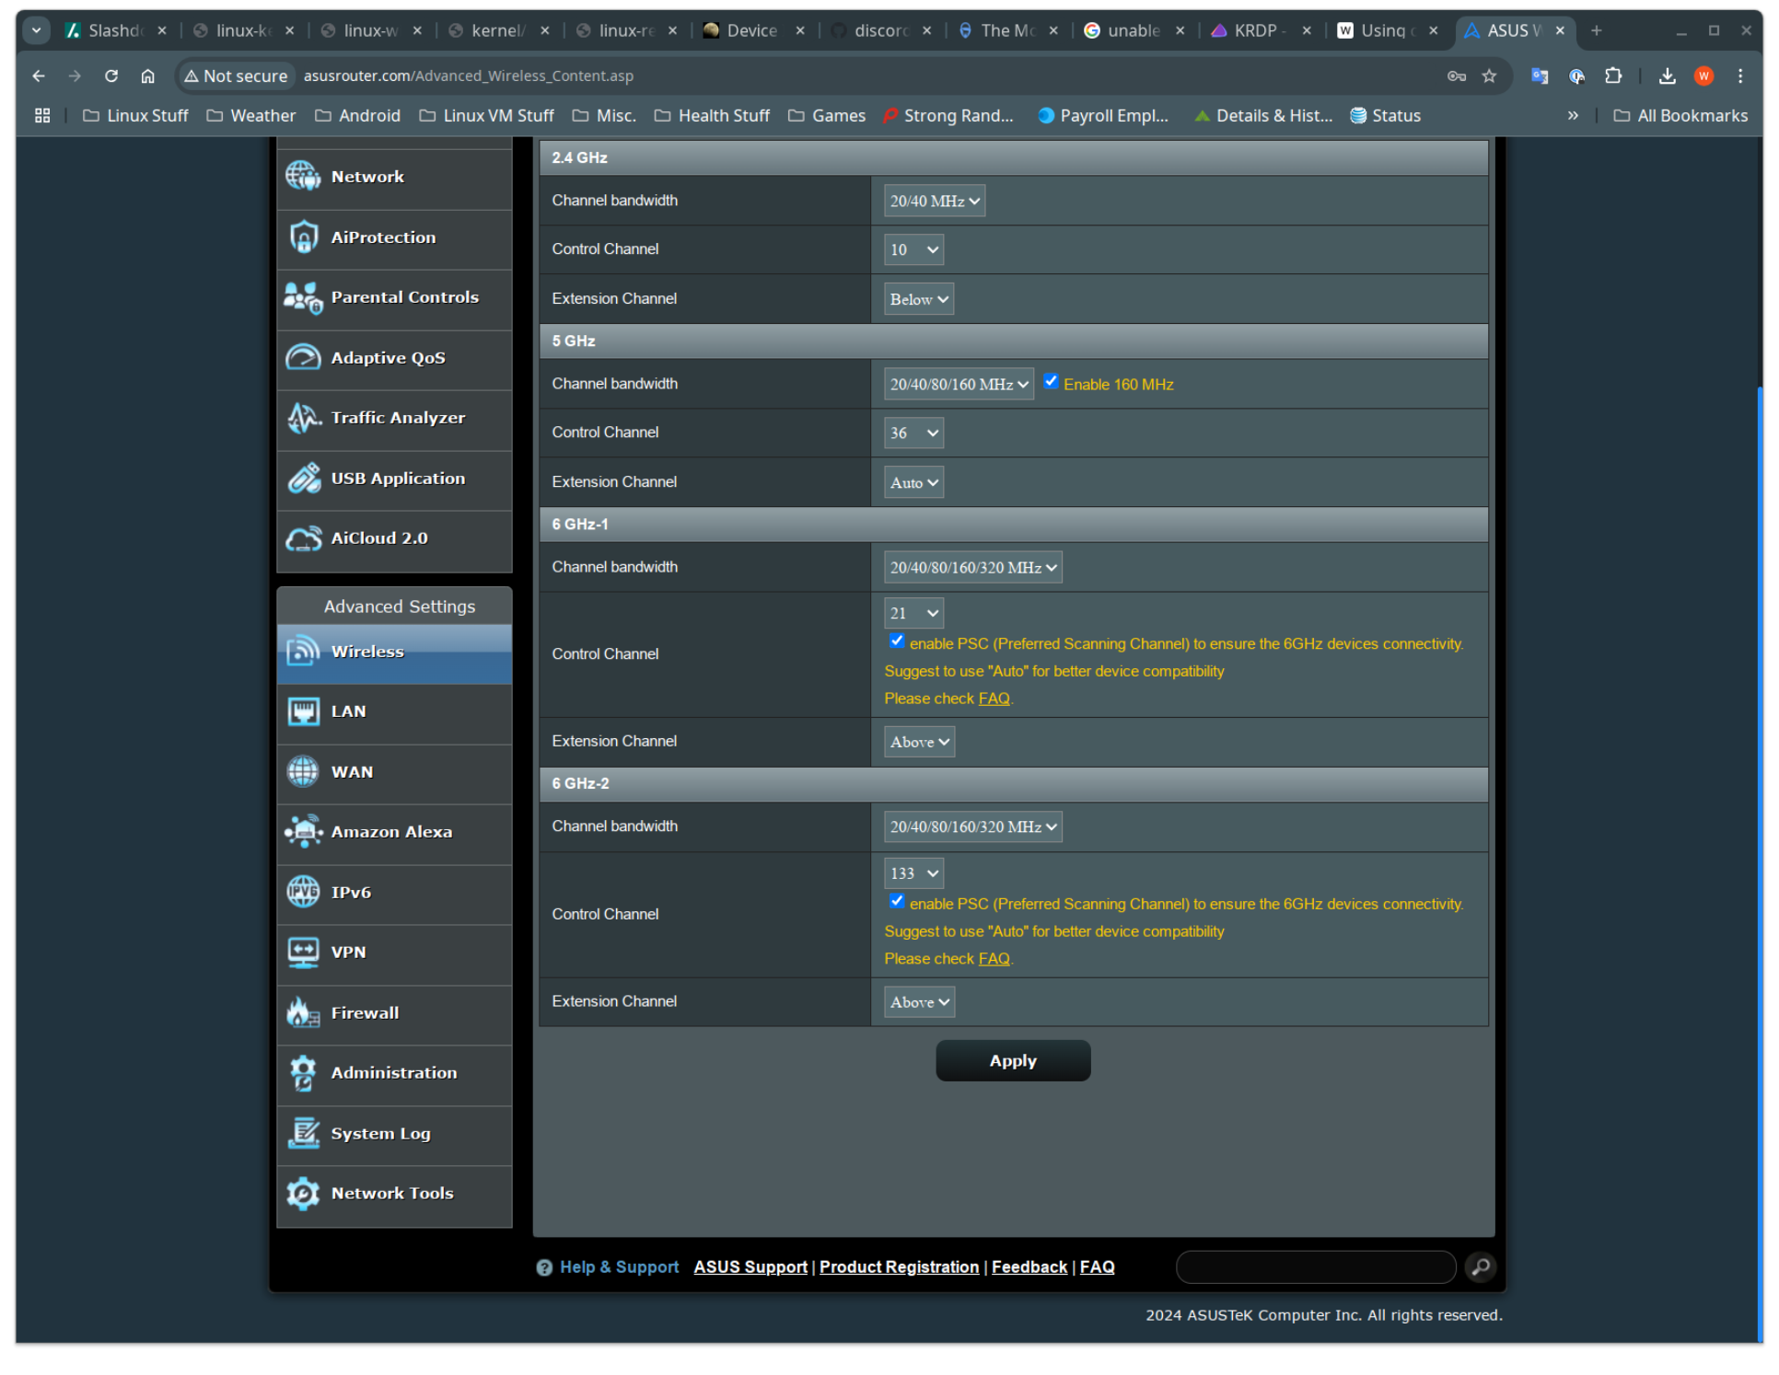Open the browser extensions puzzle icon
Viewport: 1779px width, 1375px height.
[1612, 75]
